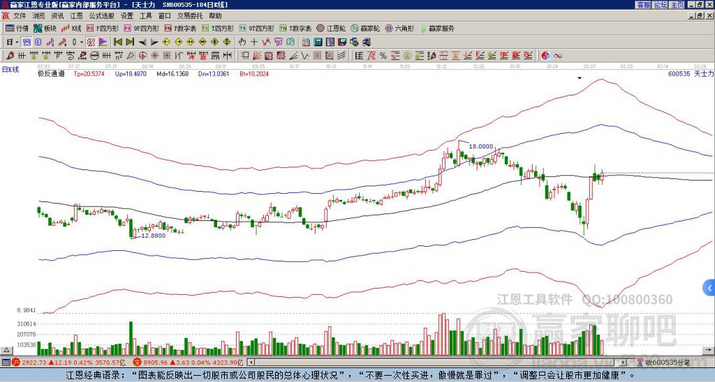715x382 pixels.
Task: Open 赢家服务 from the toolbar
Action: pos(437,28)
